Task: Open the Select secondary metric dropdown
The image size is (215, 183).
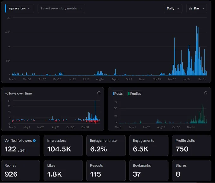Action: point(61,9)
